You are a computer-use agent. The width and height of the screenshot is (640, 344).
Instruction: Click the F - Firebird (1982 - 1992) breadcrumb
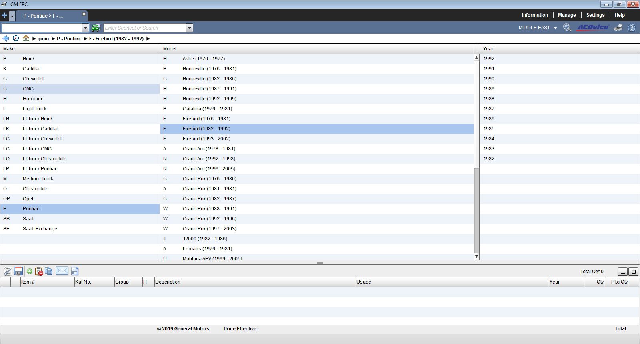click(116, 39)
